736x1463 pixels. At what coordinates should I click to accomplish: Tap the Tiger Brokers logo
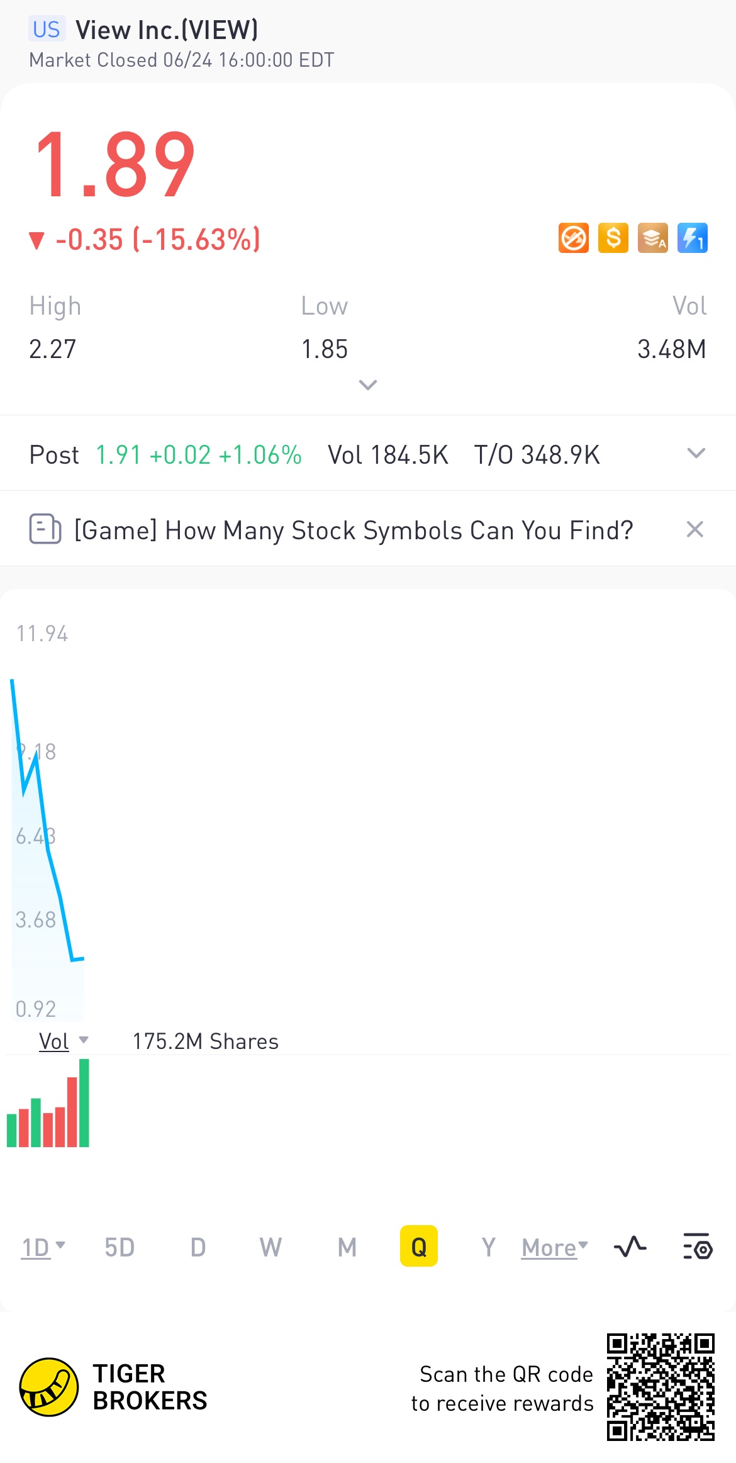coord(49,1387)
